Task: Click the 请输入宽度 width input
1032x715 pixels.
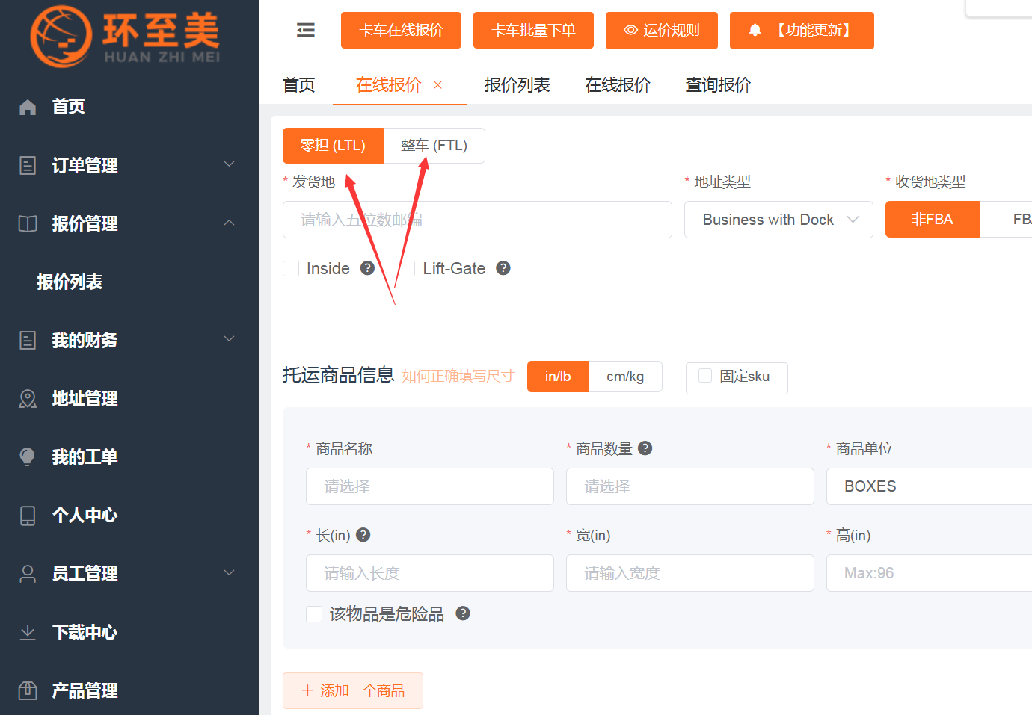Action: click(690, 573)
